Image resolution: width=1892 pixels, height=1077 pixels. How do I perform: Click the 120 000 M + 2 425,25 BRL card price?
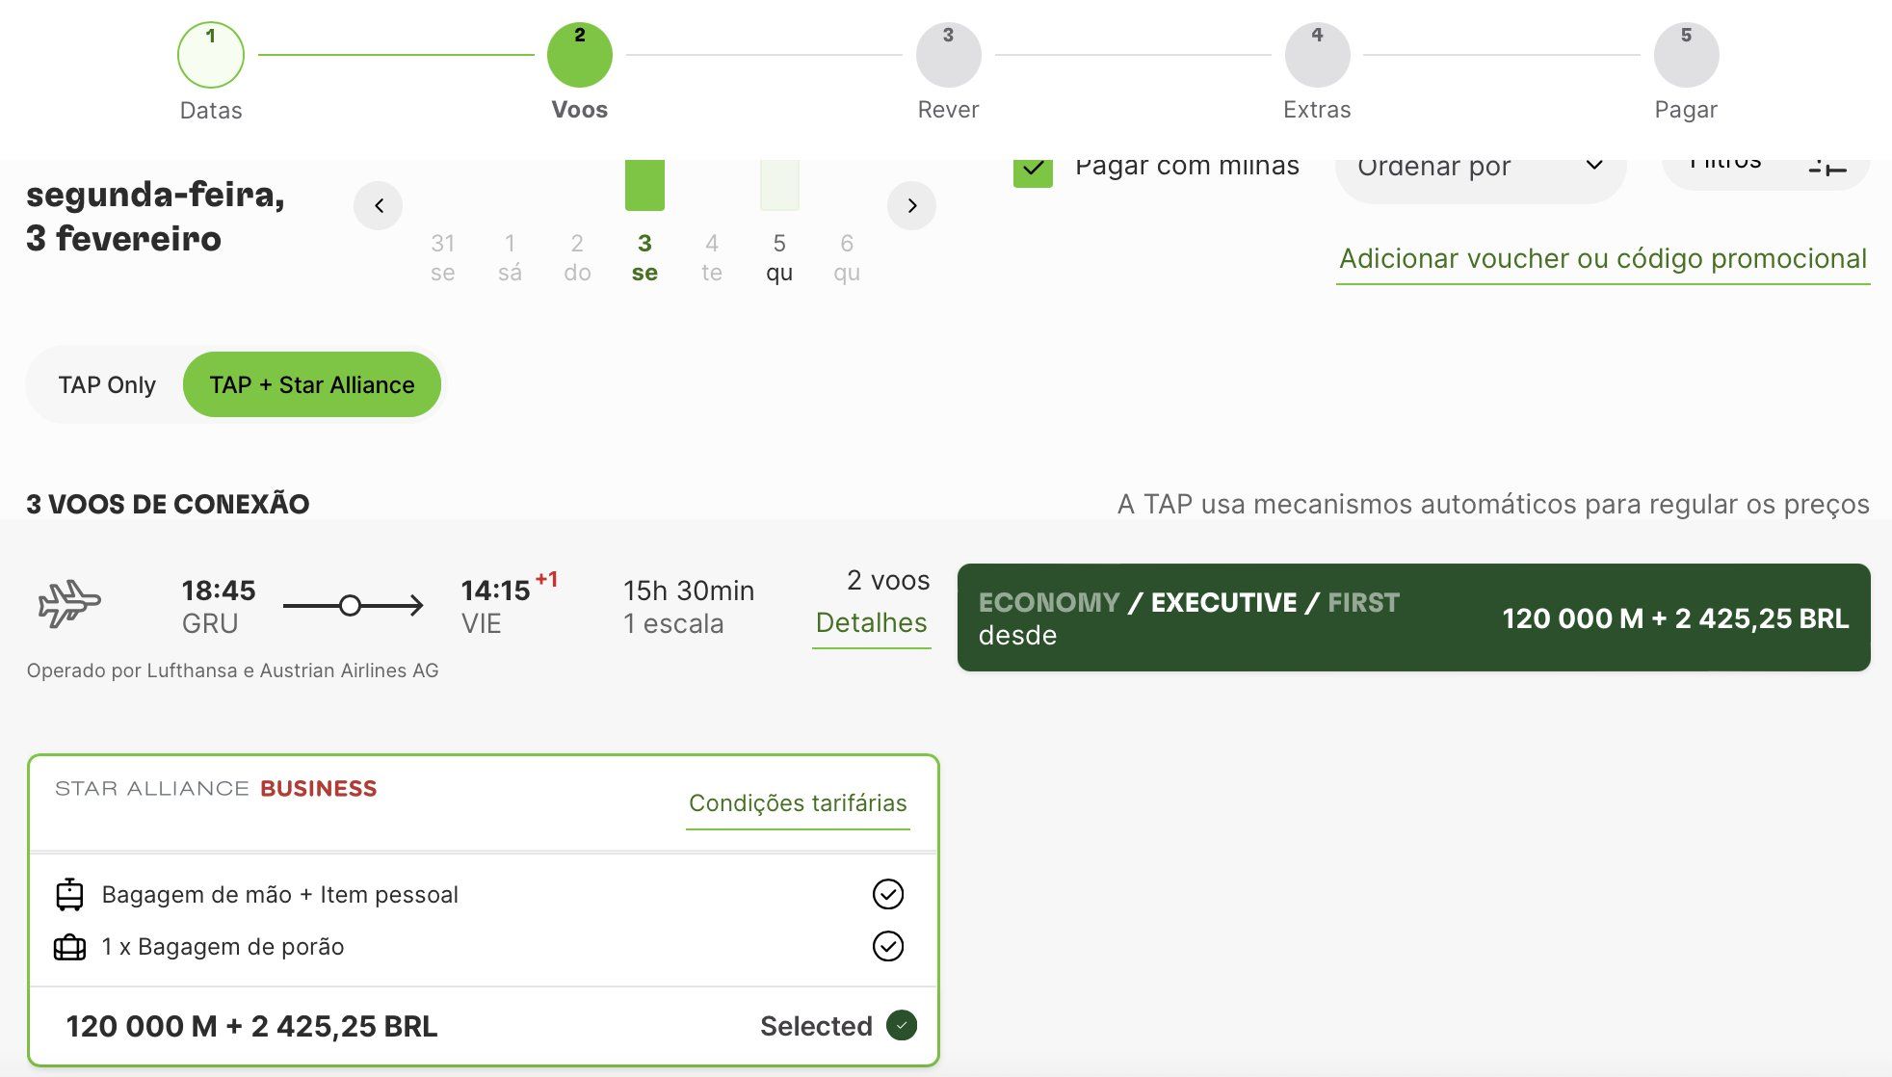tap(251, 1026)
